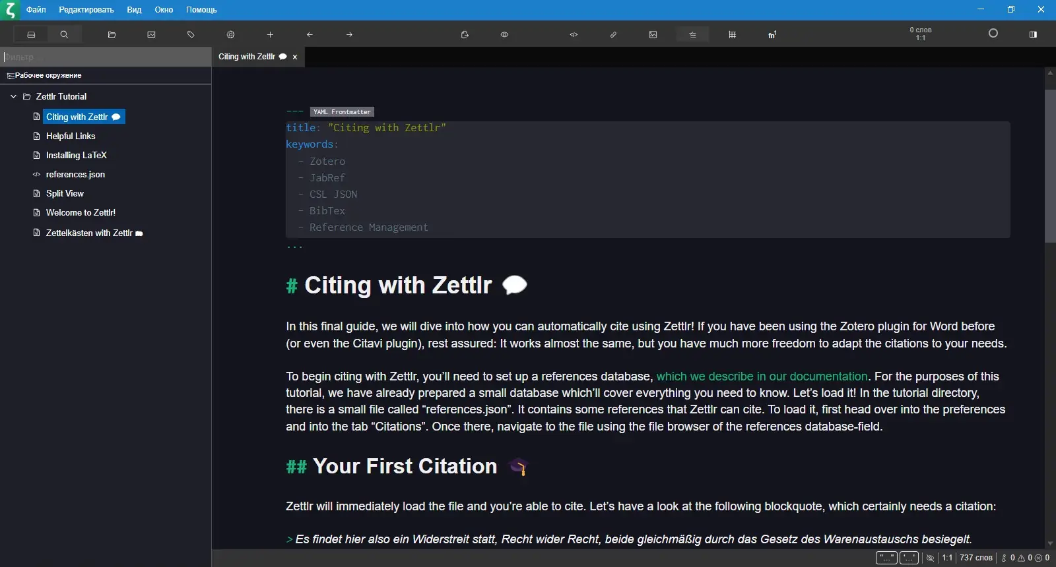Insert table using grid icon

click(x=732, y=34)
